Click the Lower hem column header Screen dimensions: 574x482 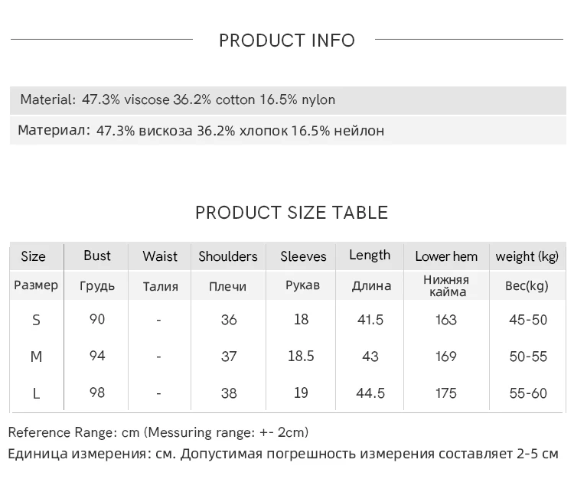pyautogui.click(x=446, y=256)
